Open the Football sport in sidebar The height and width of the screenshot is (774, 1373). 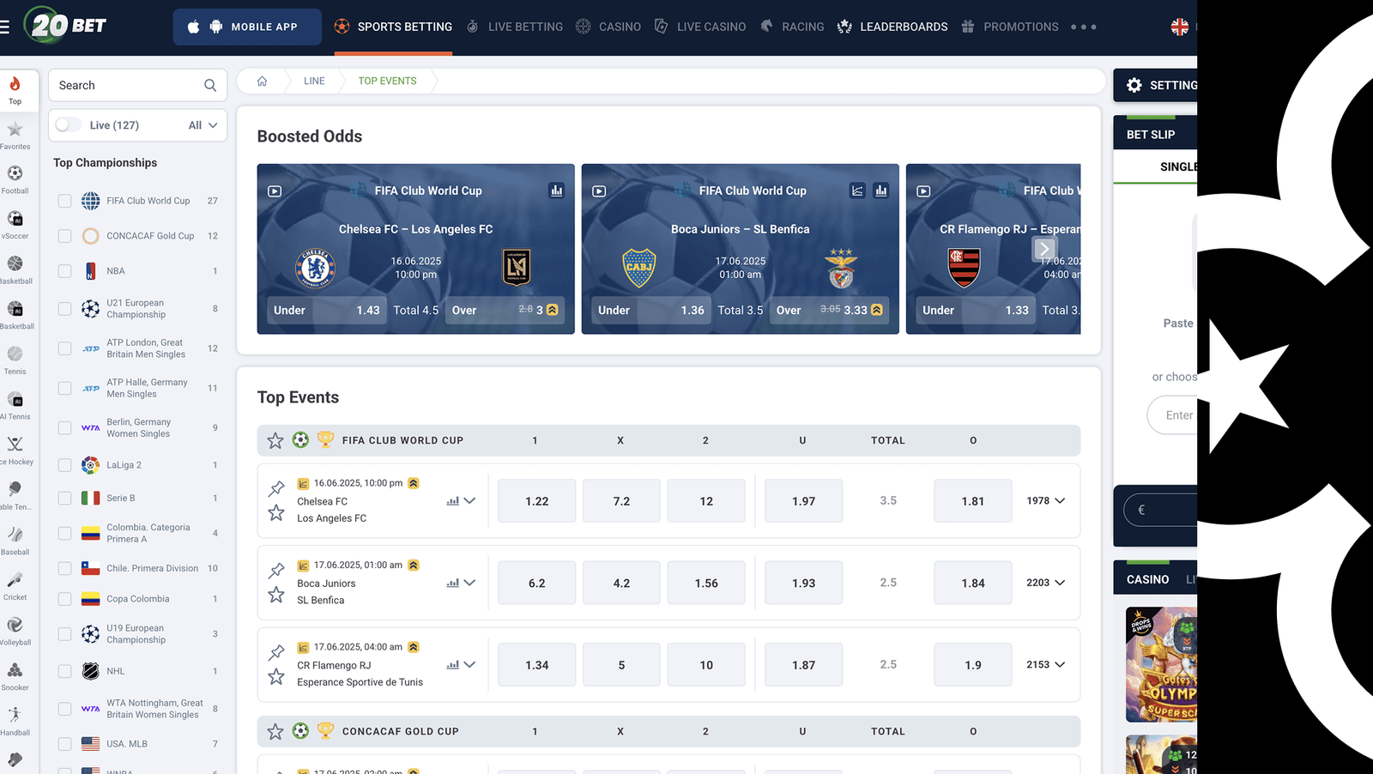click(x=15, y=178)
